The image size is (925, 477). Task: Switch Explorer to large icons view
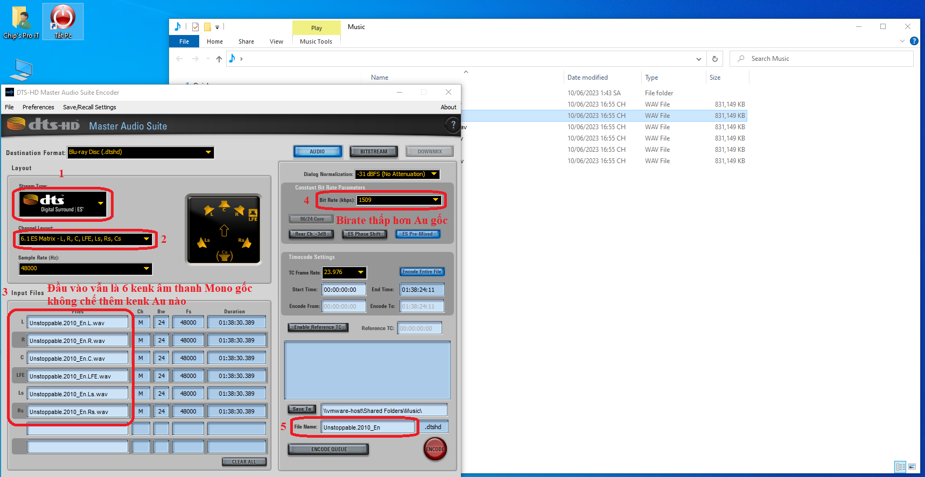(912, 467)
